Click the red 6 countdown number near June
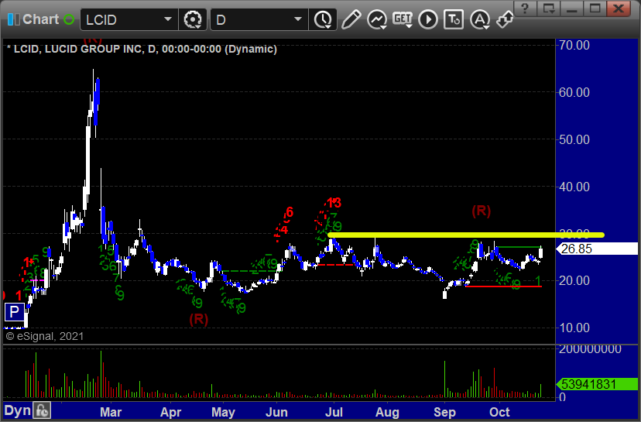The width and height of the screenshot is (641, 422). point(290,212)
